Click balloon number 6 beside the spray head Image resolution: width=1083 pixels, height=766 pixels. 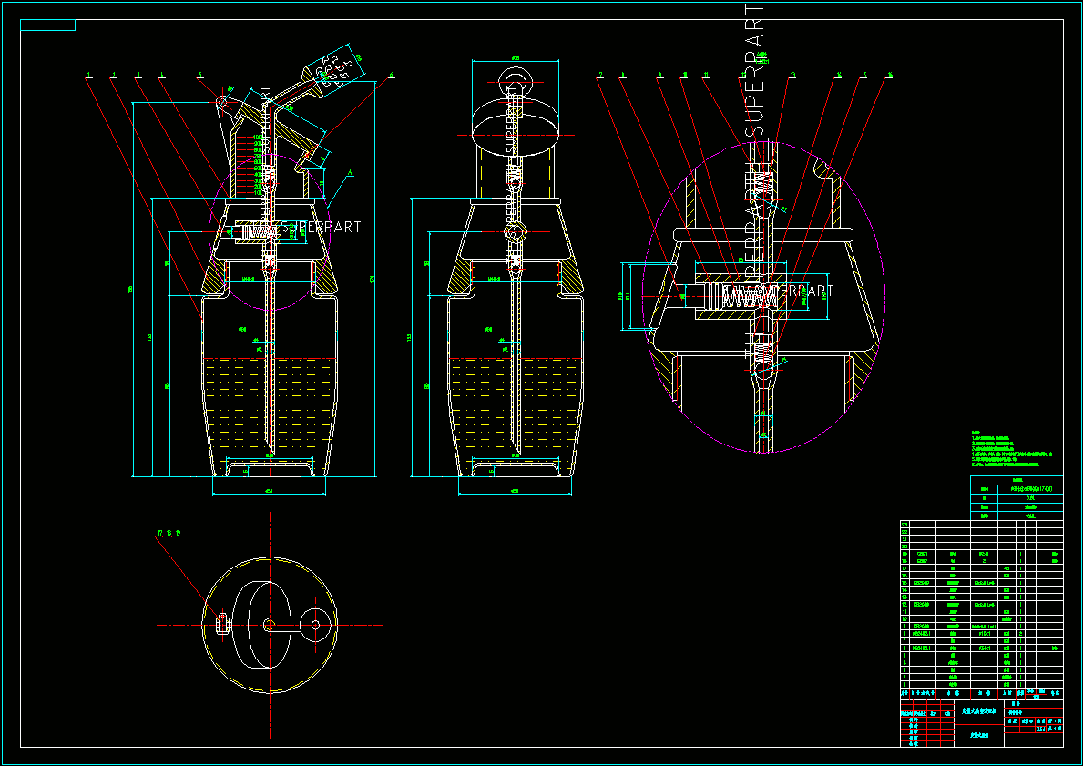point(391,75)
